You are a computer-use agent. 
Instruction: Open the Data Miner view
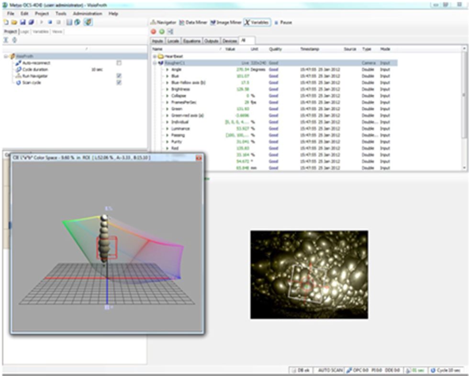193,22
